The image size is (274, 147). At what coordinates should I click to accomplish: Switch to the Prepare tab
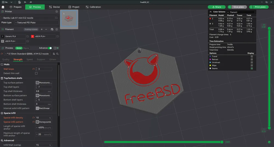(x=16, y=7)
